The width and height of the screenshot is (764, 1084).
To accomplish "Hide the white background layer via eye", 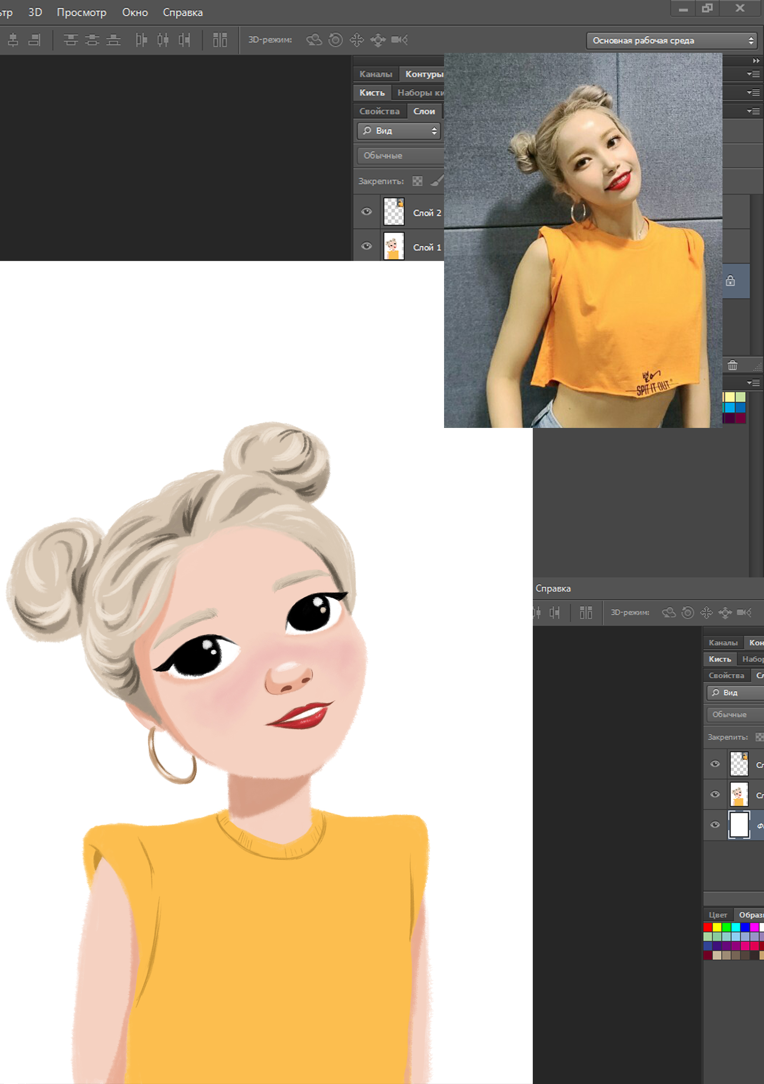I will 715,825.
